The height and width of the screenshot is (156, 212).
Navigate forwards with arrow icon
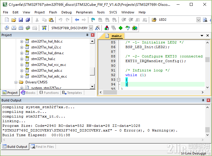tap(84, 20)
